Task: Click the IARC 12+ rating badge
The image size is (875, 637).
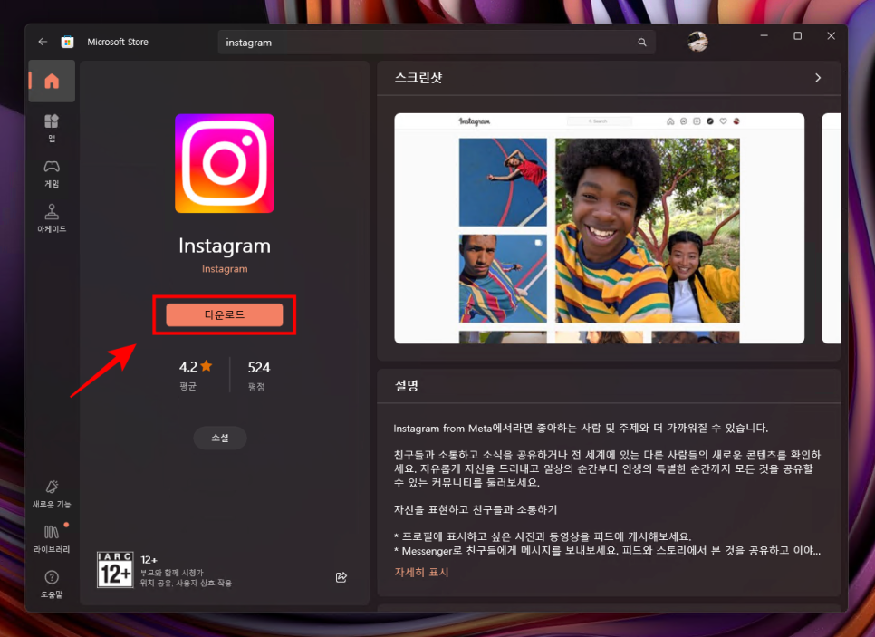Action: tap(116, 569)
